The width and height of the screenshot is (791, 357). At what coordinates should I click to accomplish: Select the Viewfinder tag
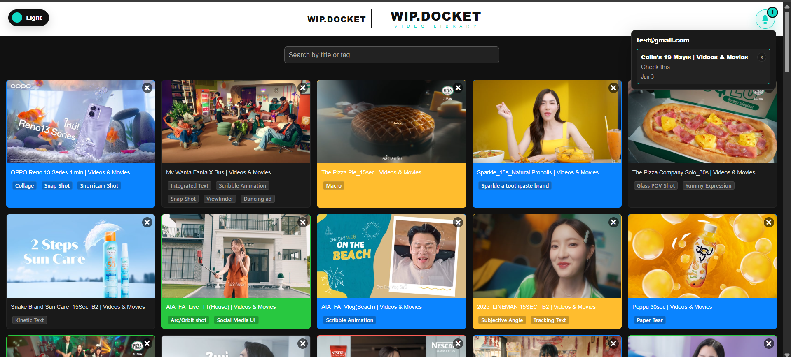click(220, 199)
